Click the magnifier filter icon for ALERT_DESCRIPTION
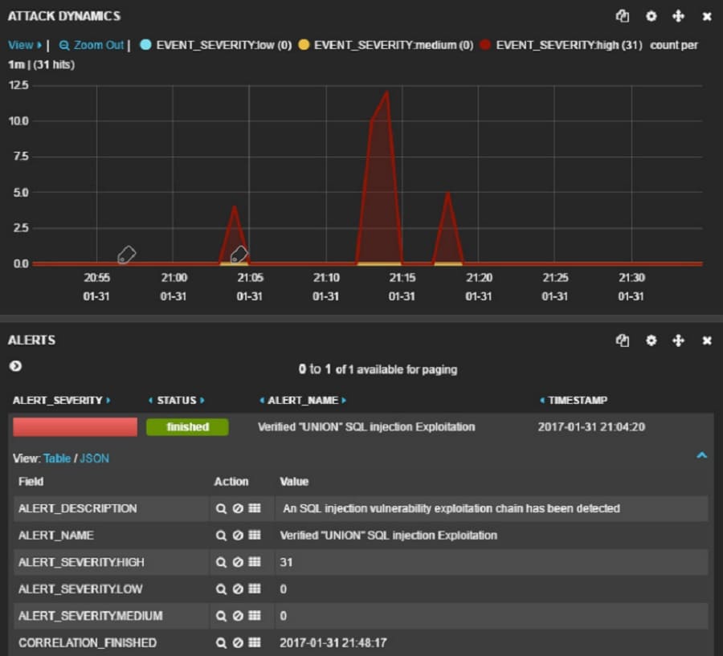The image size is (723, 656). pos(222,508)
